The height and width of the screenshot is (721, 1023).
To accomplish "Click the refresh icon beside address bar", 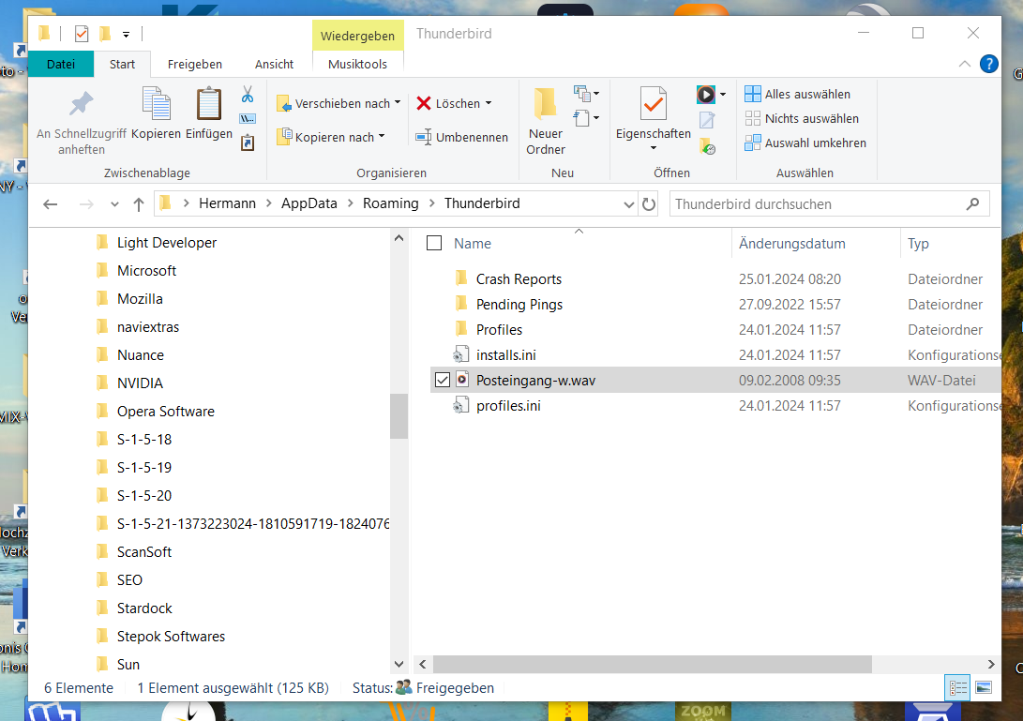I will tap(649, 204).
